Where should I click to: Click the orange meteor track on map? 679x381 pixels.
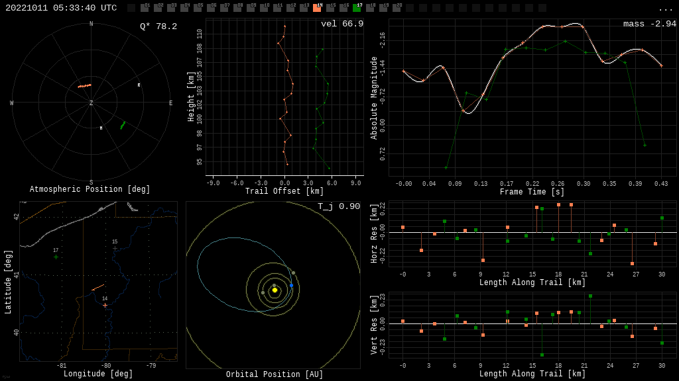pyautogui.click(x=98, y=287)
